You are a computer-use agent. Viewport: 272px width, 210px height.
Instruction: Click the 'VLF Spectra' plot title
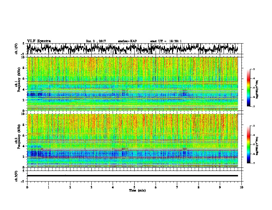pos(39,41)
